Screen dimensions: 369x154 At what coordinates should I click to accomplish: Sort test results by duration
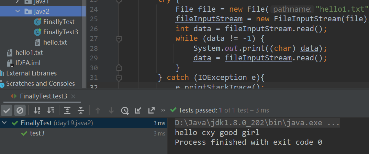point(51,110)
